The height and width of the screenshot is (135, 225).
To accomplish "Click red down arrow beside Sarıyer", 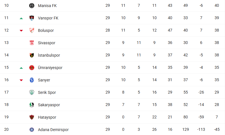I will tap(21, 80).
